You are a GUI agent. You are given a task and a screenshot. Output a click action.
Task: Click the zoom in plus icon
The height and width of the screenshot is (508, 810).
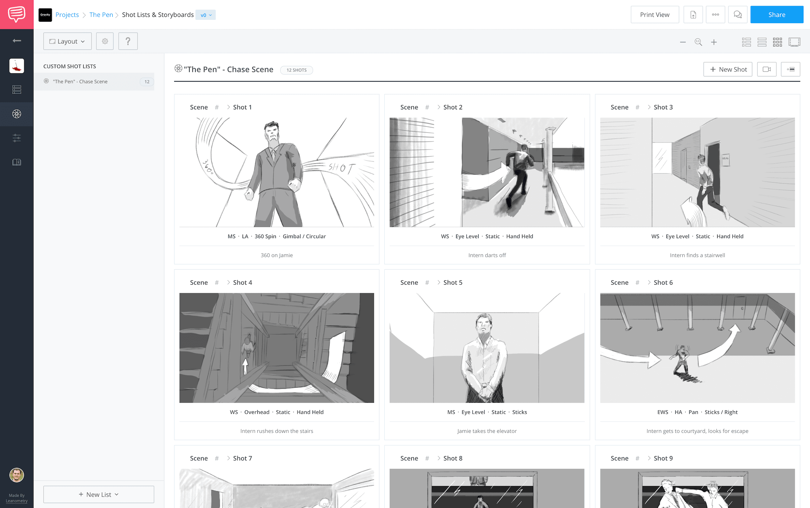click(x=715, y=42)
